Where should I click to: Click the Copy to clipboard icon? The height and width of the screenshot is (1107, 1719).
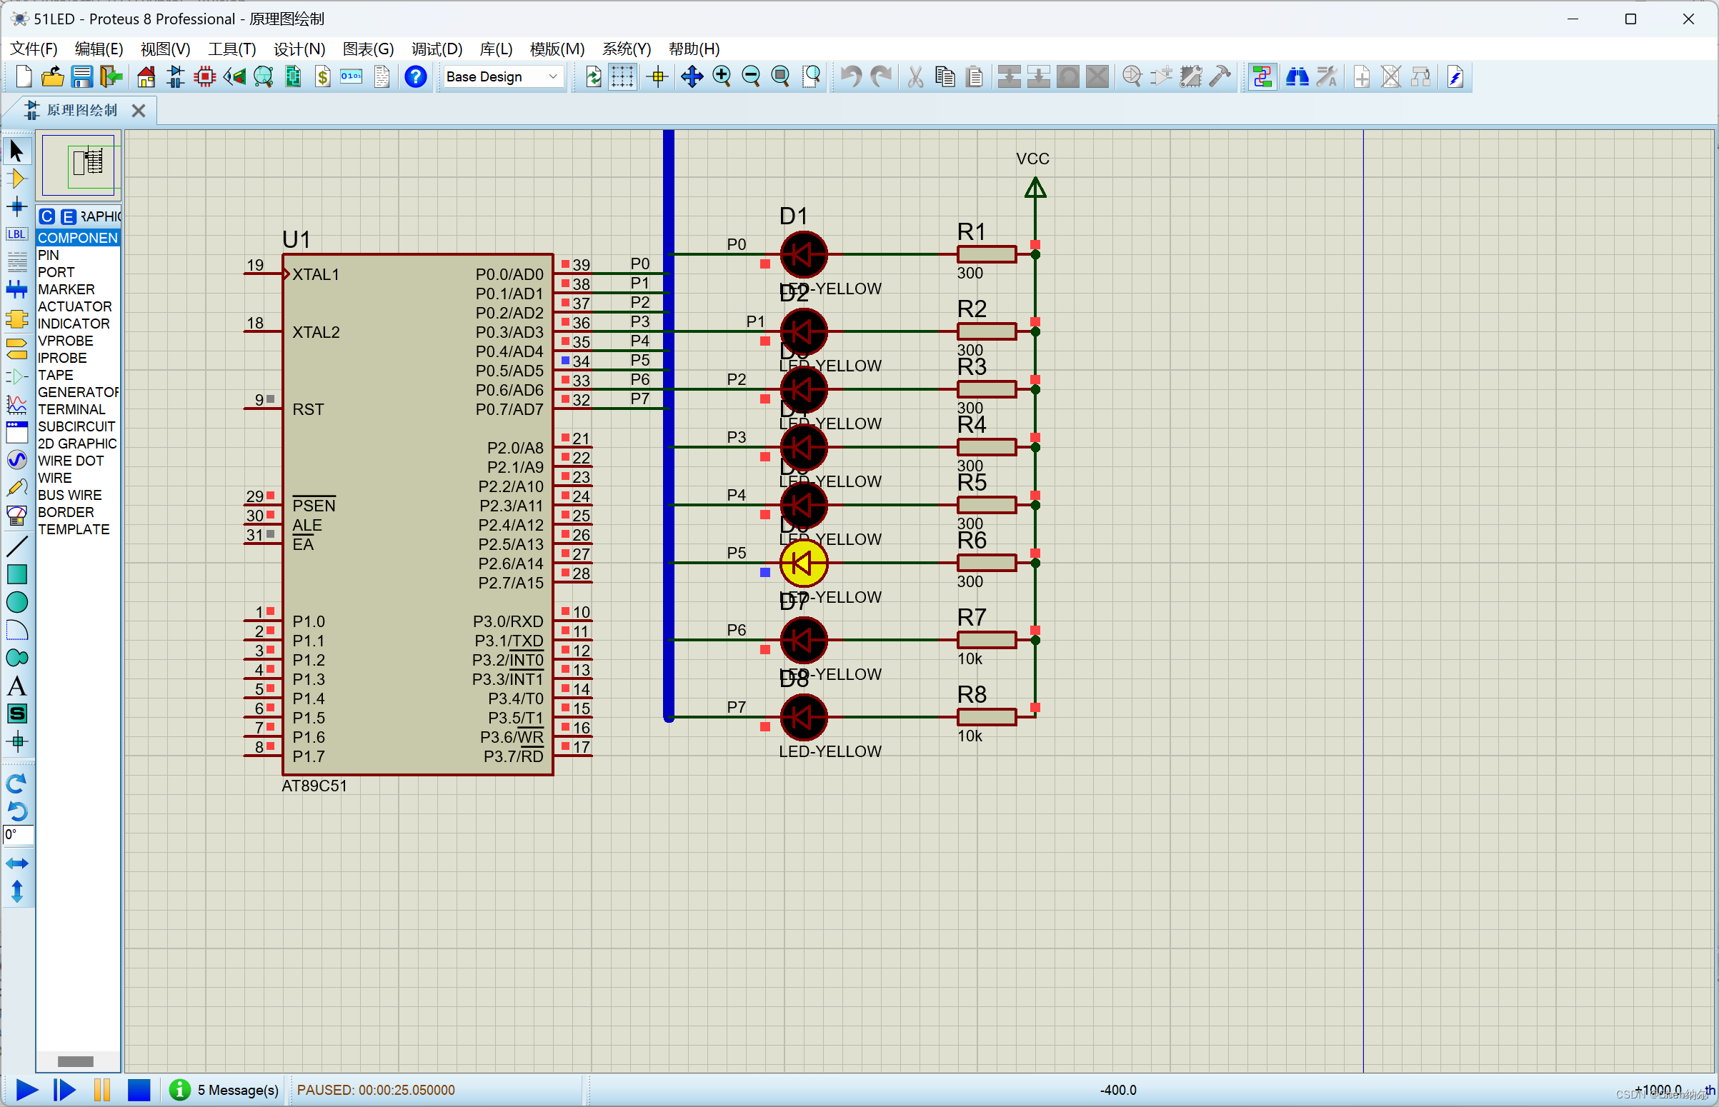[x=945, y=76]
